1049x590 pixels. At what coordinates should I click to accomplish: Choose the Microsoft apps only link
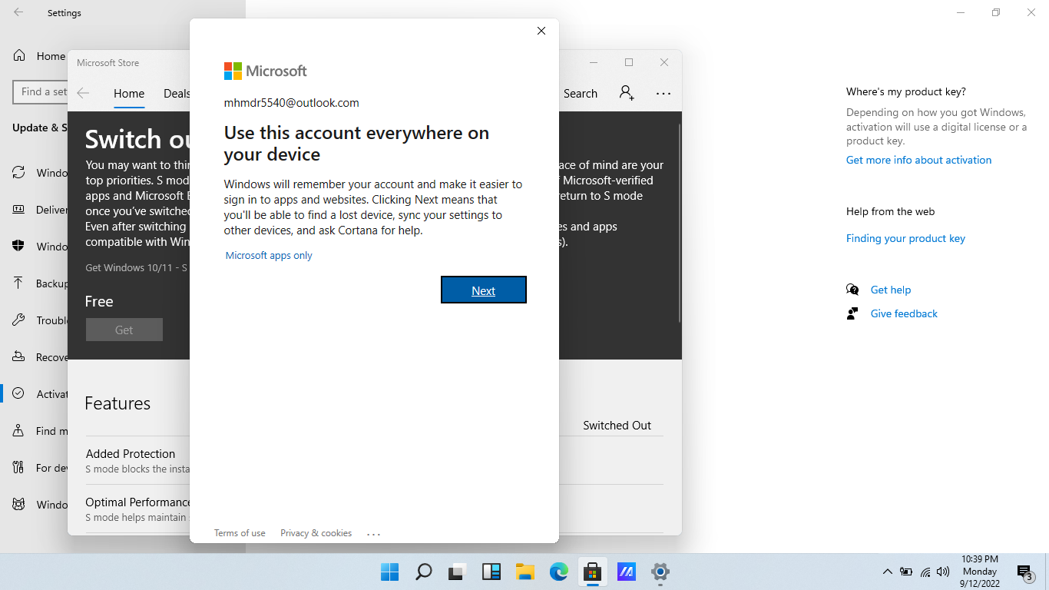[269, 256]
